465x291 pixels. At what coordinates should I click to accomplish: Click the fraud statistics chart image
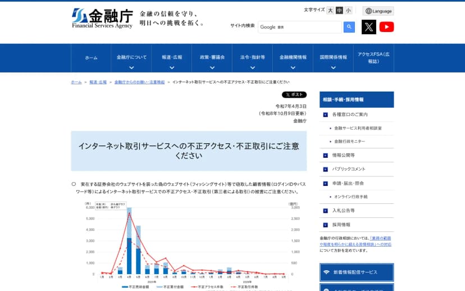click(193, 245)
